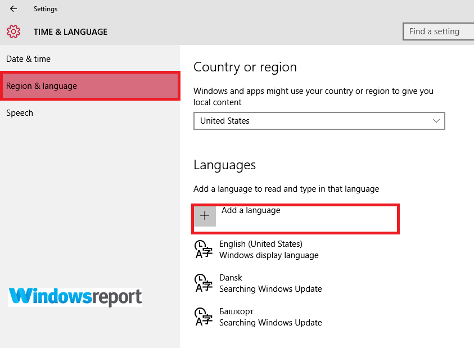This screenshot has height=348, width=474.
Task: Click the Башҡорт language icon
Action: click(202, 317)
